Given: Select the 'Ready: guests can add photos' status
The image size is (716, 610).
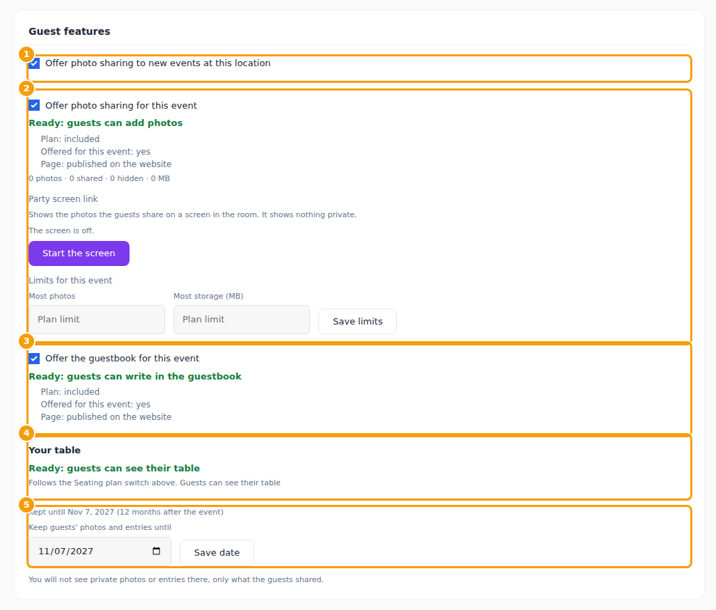Looking at the screenshot, I should click(105, 123).
